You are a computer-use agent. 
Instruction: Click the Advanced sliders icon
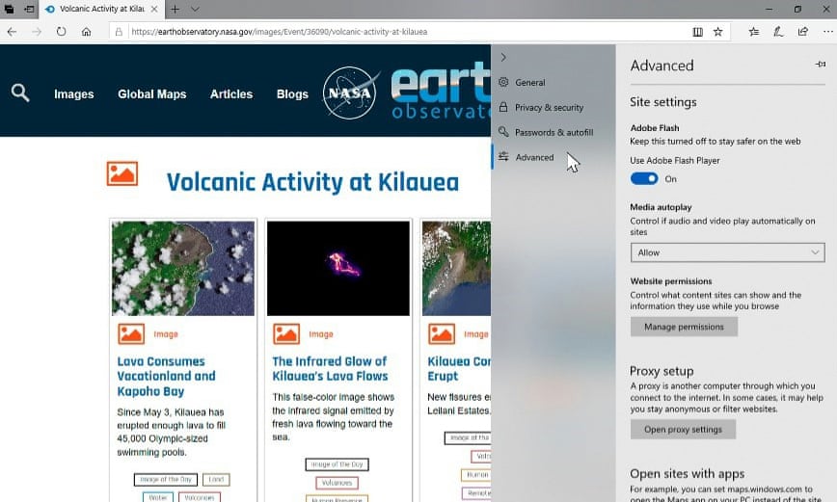coord(502,156)
